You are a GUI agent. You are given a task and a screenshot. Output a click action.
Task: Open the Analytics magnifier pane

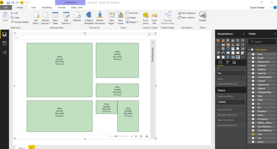(x=234, y=62)
